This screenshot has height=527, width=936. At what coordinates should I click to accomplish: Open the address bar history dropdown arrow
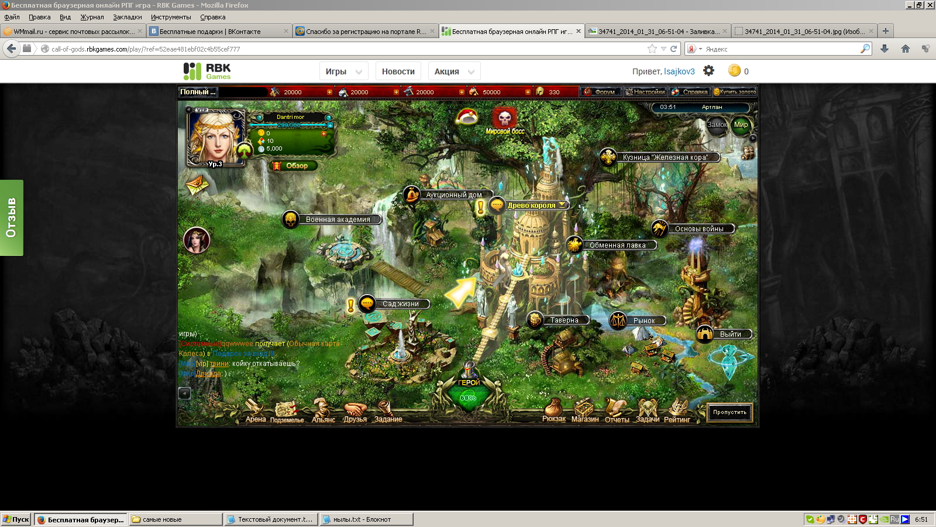point(663,49)
